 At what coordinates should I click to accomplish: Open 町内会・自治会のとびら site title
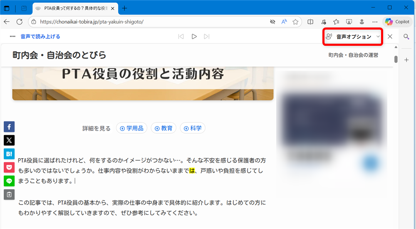(59, 55)
